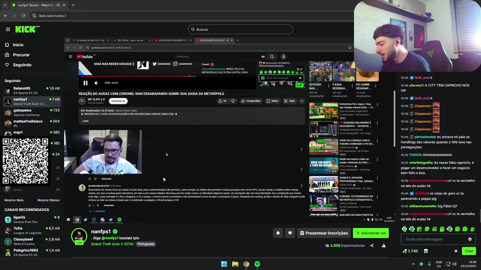Click the report warning triangle icon
The width and height of the screenshot is (481, 270).
click(384, 246)
